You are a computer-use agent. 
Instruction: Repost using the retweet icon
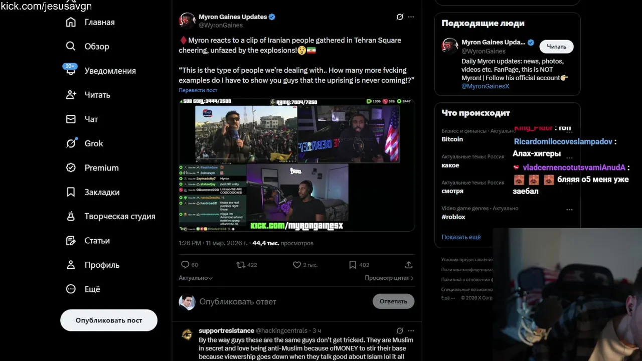point(241,265)
